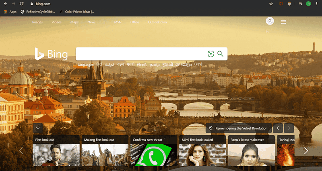Move the news carousel left
The width and height of the screenshot is (322, 171).
[21, 151]
